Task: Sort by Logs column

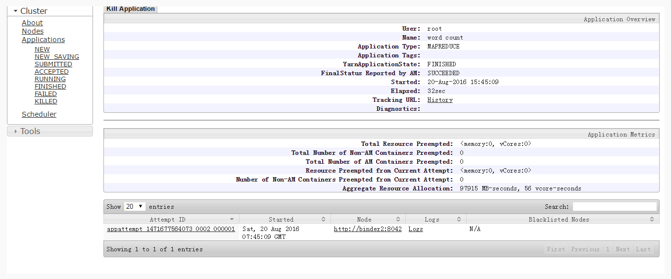Action: (435, 219)
